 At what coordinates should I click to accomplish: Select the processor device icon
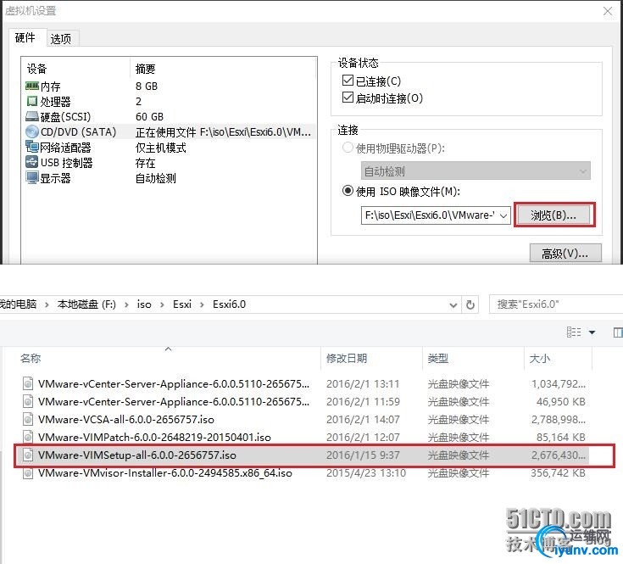coord(32,102)
